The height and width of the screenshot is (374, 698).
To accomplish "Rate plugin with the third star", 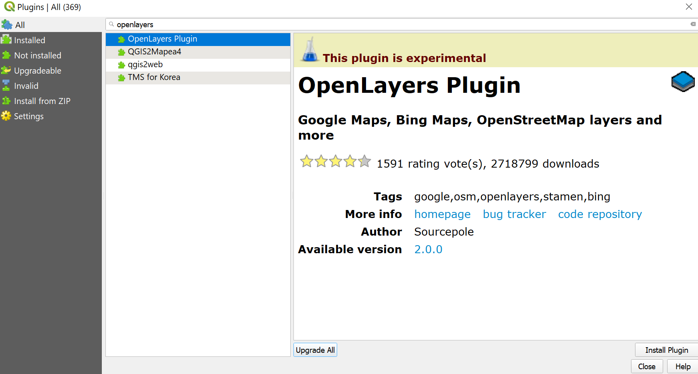I will 336,161.
